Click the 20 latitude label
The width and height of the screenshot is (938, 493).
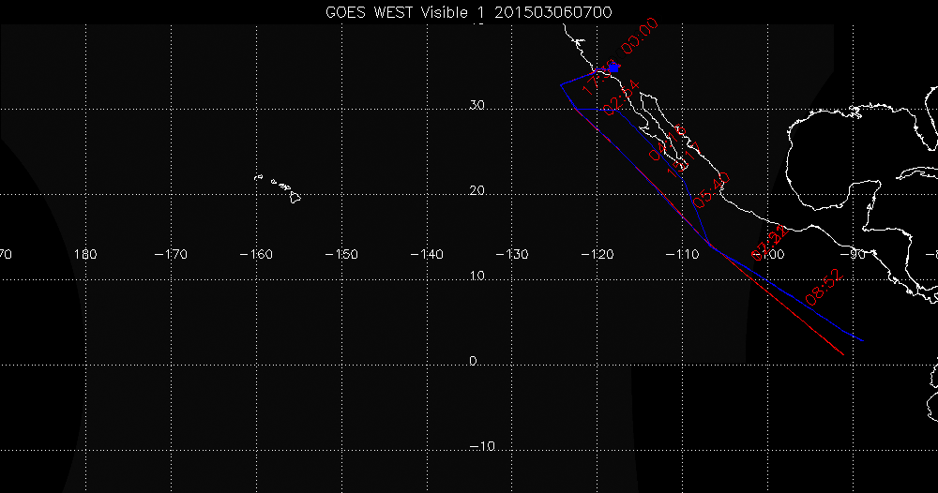click(477, 191)
